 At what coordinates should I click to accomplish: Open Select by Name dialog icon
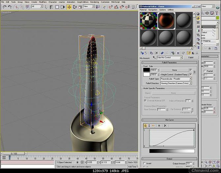pyautogui.click(x=51, y=7)
